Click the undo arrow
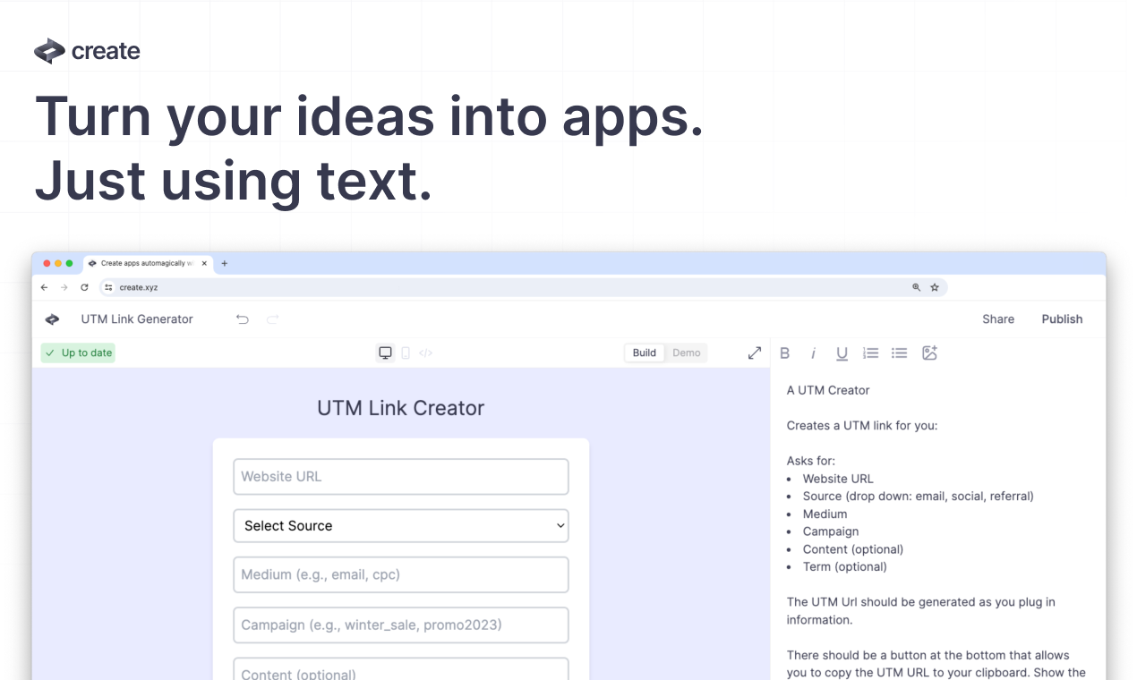Viewport: 1137px width, 680px height. click(242, 319)
